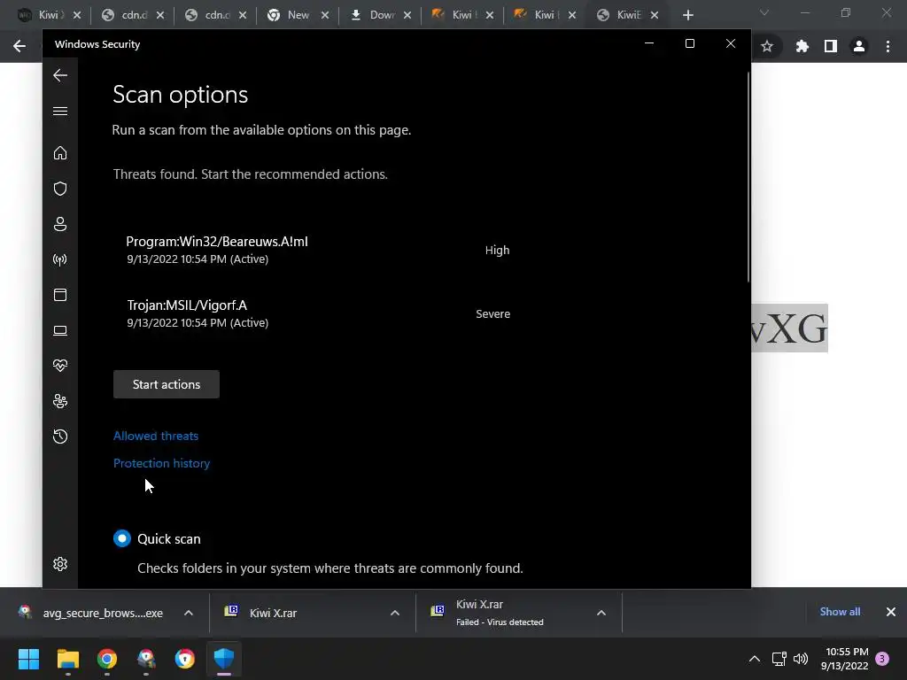Open notification count badge
This screenshot has height=680, width=907.
[882, 659]
